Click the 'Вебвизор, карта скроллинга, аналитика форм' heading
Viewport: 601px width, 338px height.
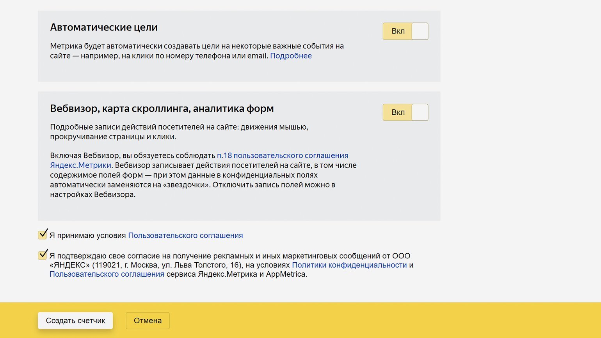coord(162,109)
